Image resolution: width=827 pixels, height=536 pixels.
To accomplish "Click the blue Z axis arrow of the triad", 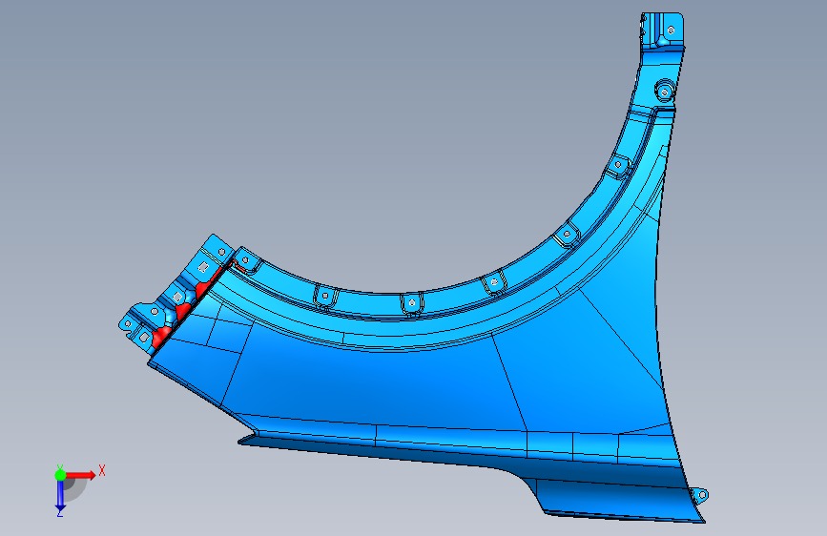I will [60, 494].
